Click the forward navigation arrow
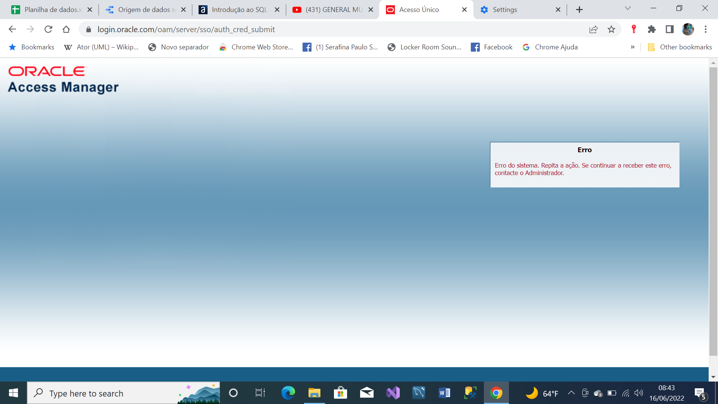Image resolution: width=718 pixels, height=404 pixels. 30,29
